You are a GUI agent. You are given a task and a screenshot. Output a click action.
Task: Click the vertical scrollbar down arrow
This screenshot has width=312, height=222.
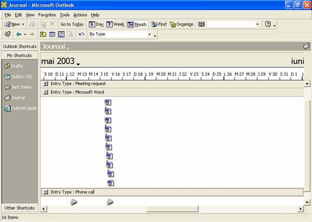point(307,203)
